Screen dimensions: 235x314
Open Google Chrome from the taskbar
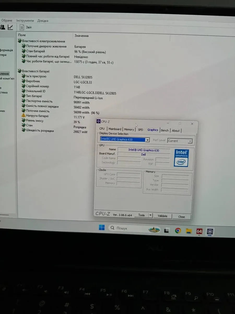[x=178, y=231]
